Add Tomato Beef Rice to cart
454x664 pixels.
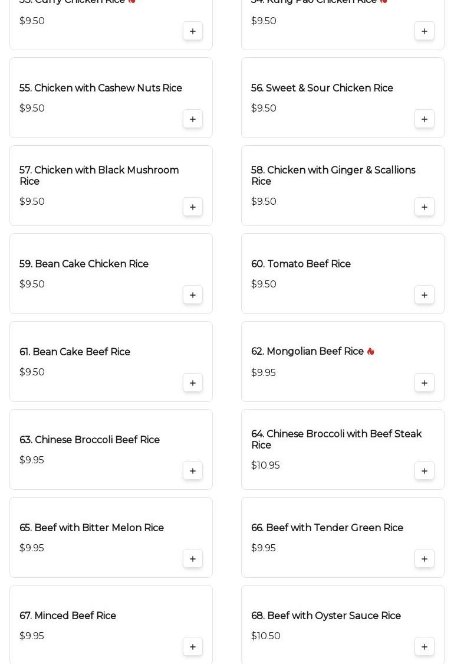pyautogui.click(x=425, y=295)
